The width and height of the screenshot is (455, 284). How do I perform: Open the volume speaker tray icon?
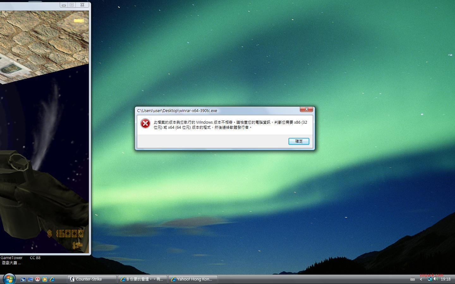pos(435,279)
